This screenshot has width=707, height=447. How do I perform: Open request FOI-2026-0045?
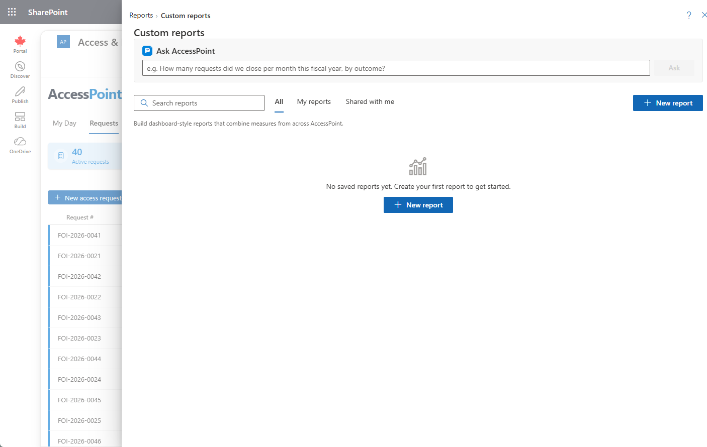coord(79,400)
